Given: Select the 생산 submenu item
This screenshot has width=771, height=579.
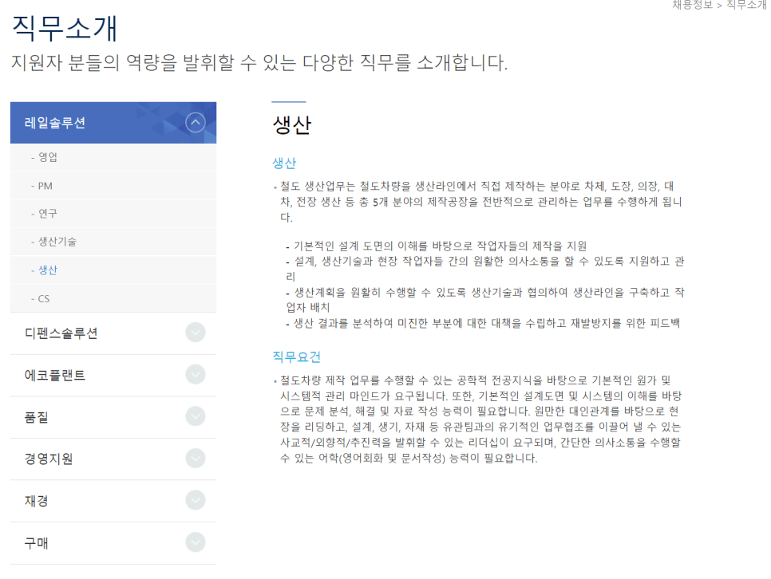Looking at the screenshot, I should point(48,270).
